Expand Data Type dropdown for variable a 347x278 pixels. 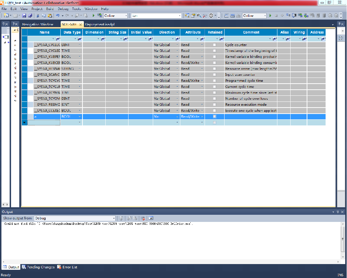(x=79, y=116)
